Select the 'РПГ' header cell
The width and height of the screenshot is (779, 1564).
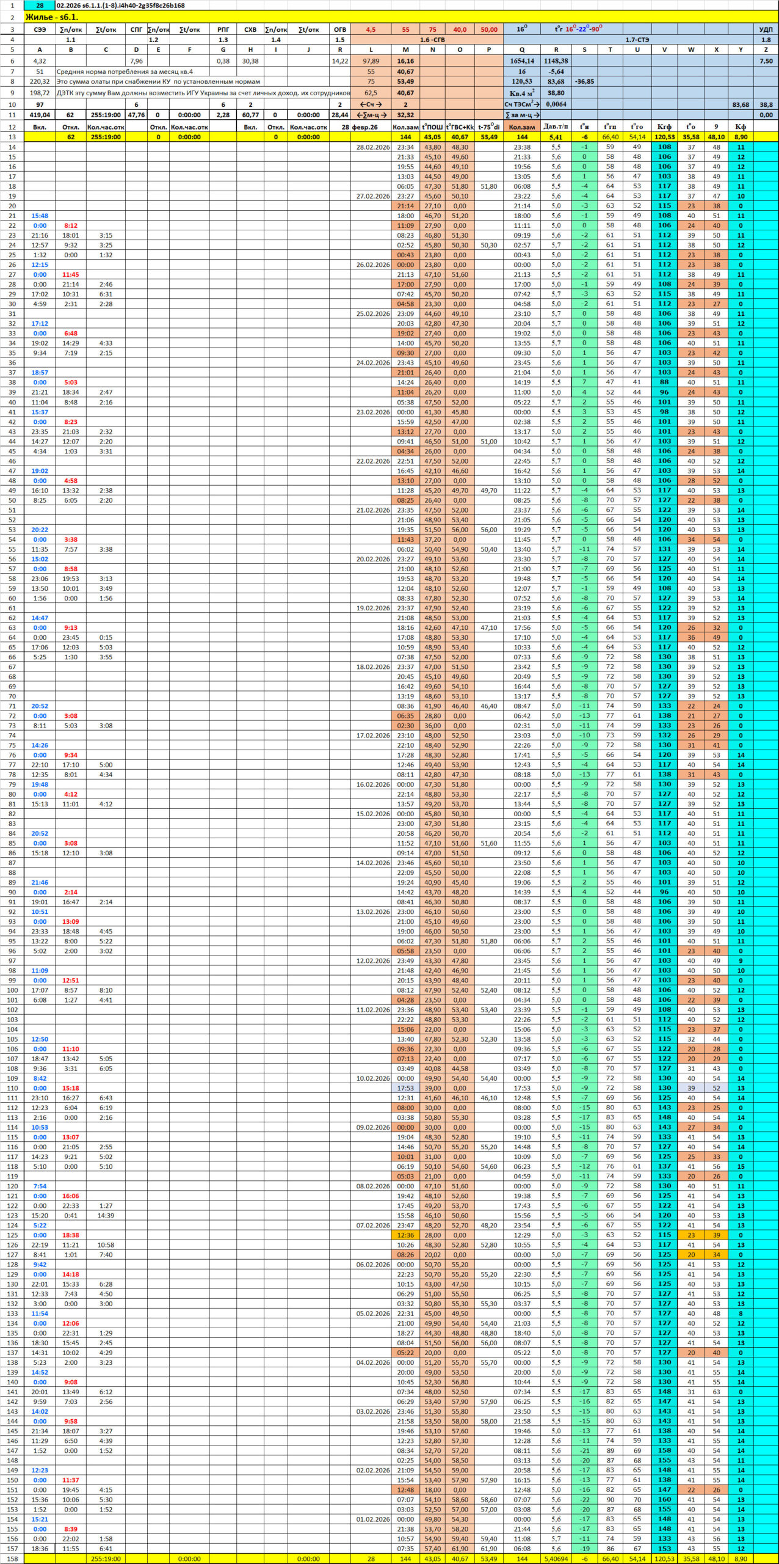[223, 29]
